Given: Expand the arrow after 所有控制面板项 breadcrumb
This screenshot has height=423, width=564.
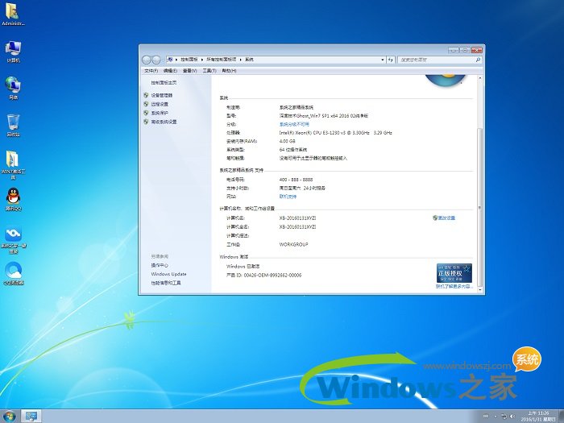Looking at the screenshot, I should point(241,60).
